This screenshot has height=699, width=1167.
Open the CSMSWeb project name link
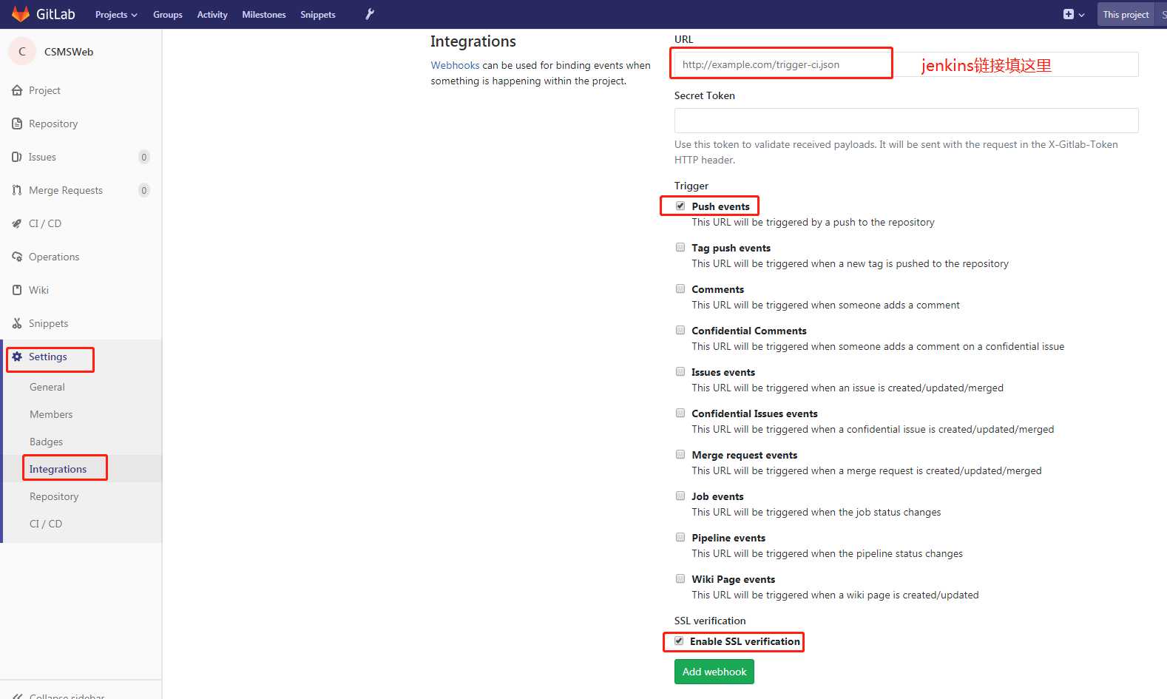pyautogui.click(x=69, y=52)
